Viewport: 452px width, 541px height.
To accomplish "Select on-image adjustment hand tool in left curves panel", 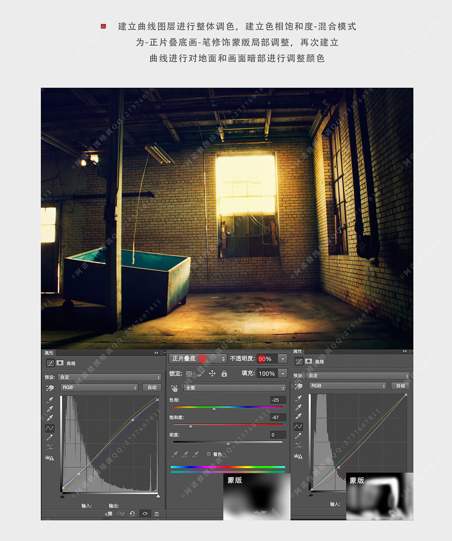I will pyautogui.click(x=50, y=388).
